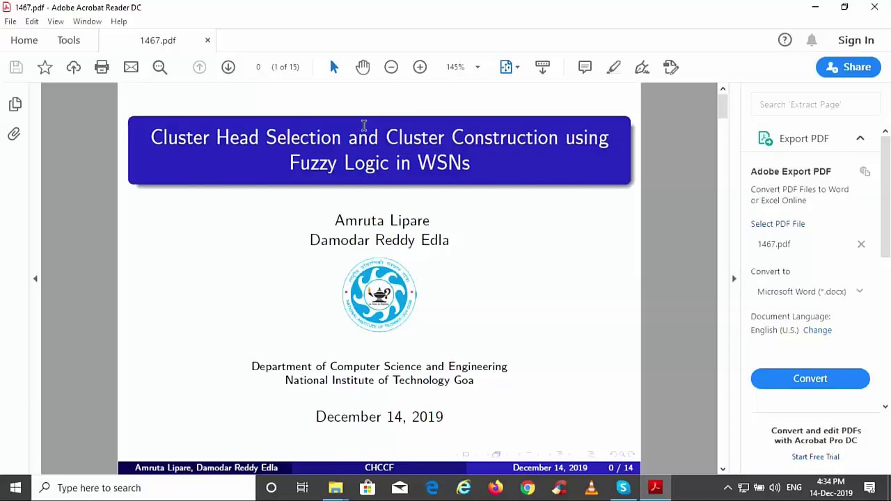The width and height of the screenshot is (891, 501).
Task: Collapse the right tools pane arrow
Action: point(734,278)
